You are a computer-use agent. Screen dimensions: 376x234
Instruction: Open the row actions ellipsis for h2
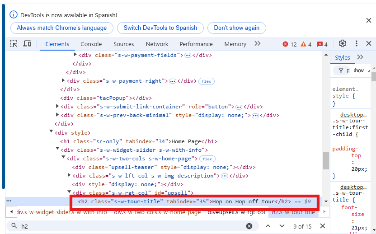(9, 201)
